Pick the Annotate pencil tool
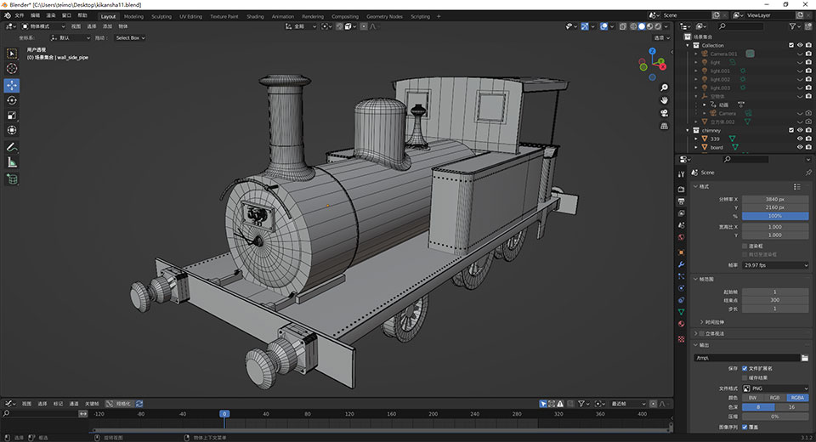Viewport: 816px width, 442px height. [12, 147]
